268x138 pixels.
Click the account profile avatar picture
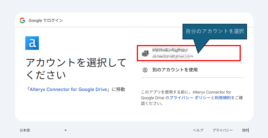pos(145,53)
